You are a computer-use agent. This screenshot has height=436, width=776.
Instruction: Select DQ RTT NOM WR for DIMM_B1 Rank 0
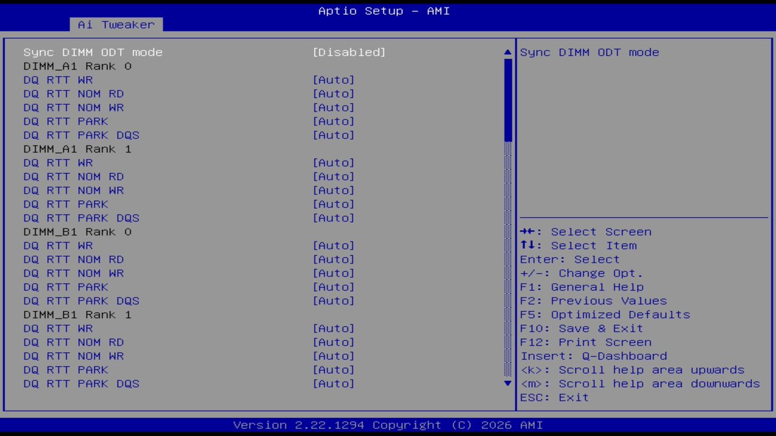73,273
